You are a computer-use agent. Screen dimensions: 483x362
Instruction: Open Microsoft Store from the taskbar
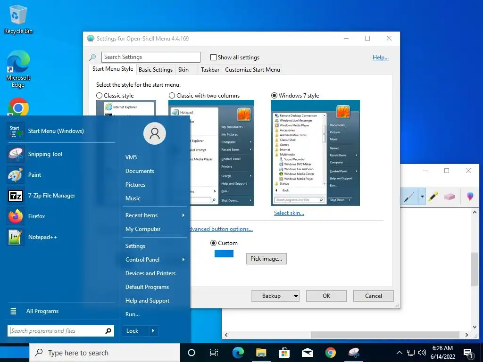pos(284,353)
